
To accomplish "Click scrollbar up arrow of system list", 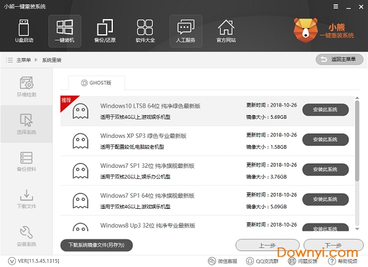I will [357, 98].
